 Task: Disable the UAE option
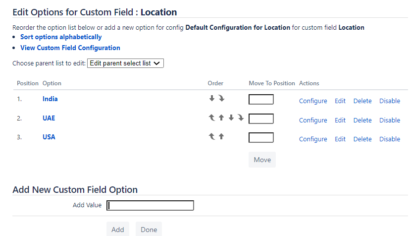[390, 120]
